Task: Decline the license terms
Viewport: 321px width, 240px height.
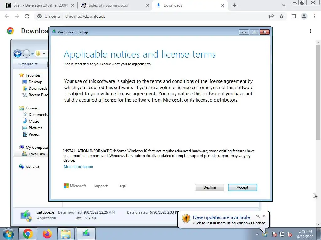Action: coord(209,187)
